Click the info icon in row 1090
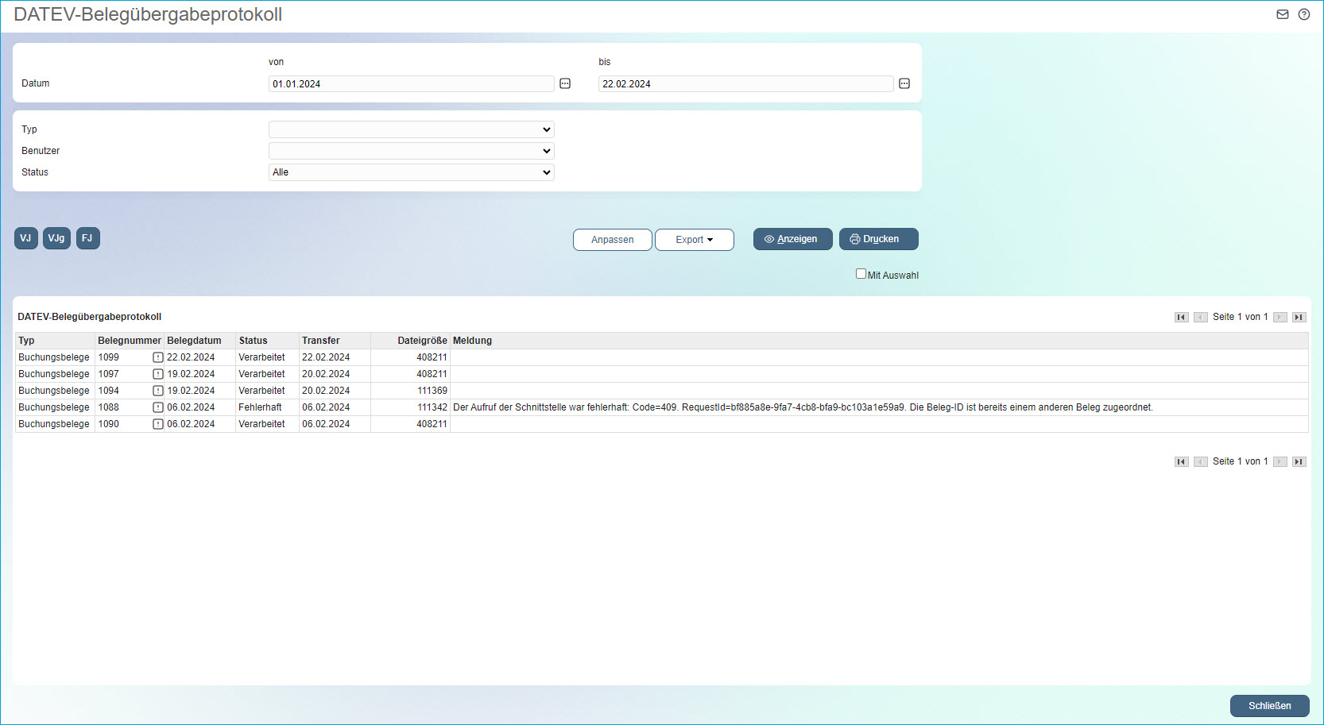 coord(157,424)
